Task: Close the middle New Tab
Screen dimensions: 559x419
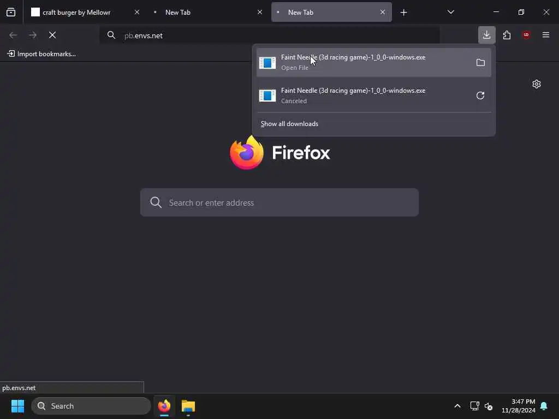Action: (260, 12)
